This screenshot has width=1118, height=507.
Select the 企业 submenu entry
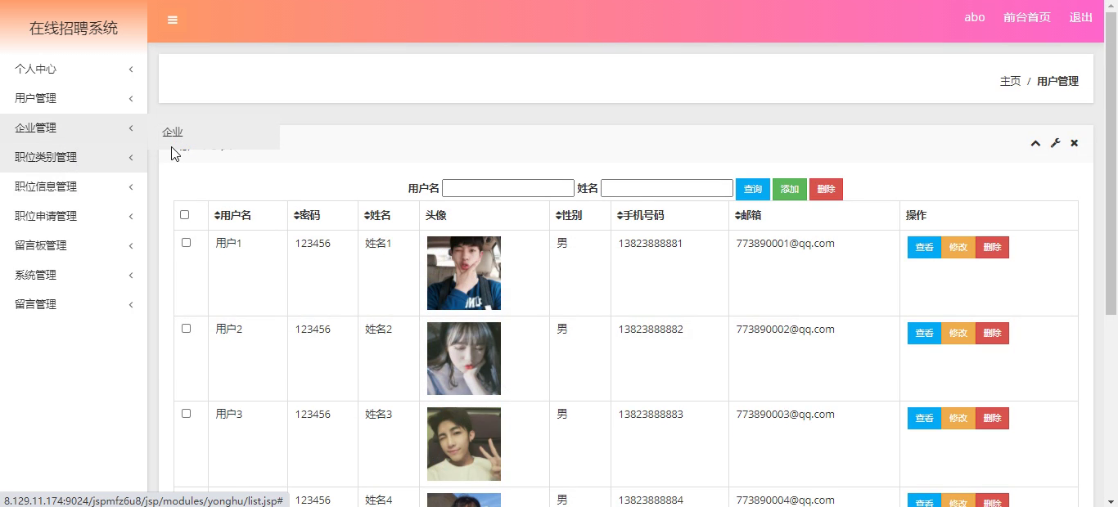point(173,132)
